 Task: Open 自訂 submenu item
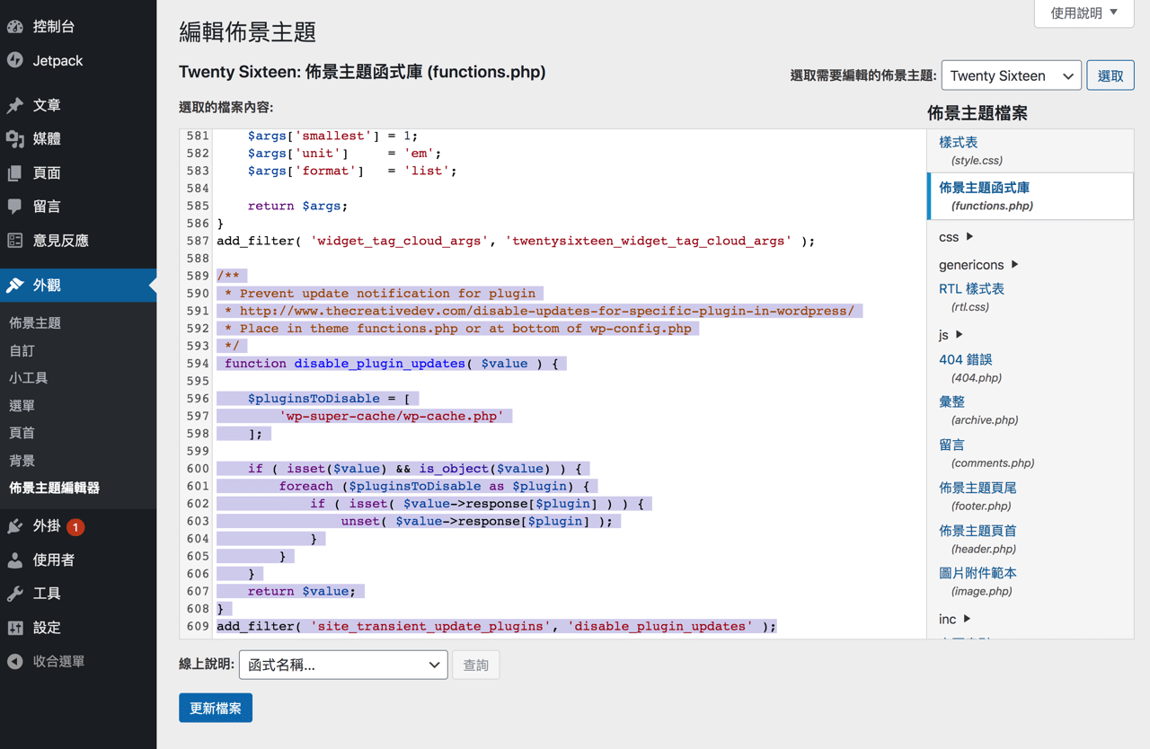click(22, 350)
